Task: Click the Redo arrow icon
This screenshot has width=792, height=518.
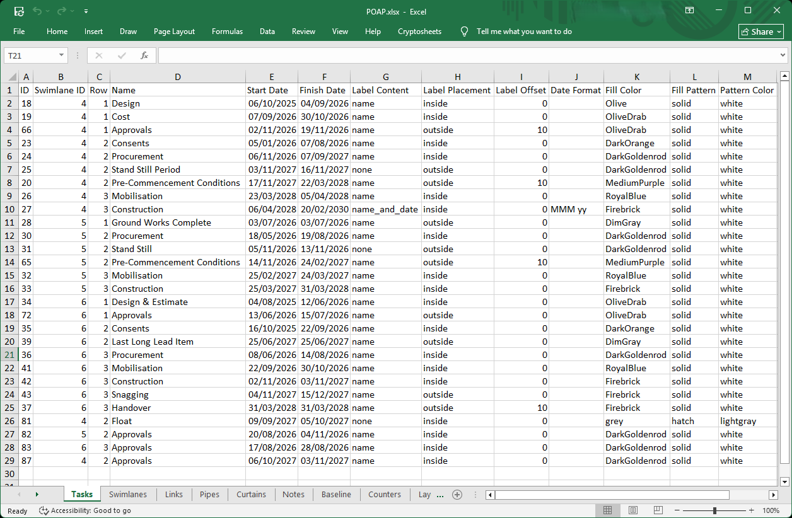Action: point(61,11)
